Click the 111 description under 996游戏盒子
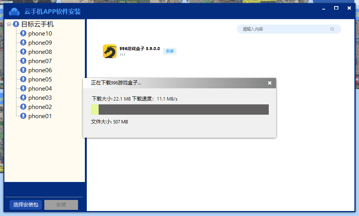 click(122, 55)
